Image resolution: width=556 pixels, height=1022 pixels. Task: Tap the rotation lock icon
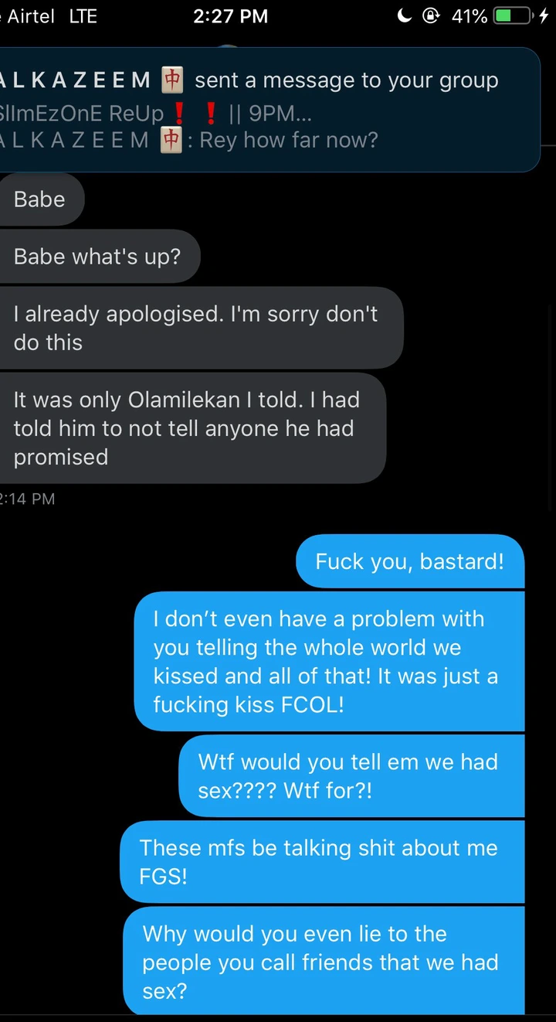pyautogui.click(x=431, y=15)
